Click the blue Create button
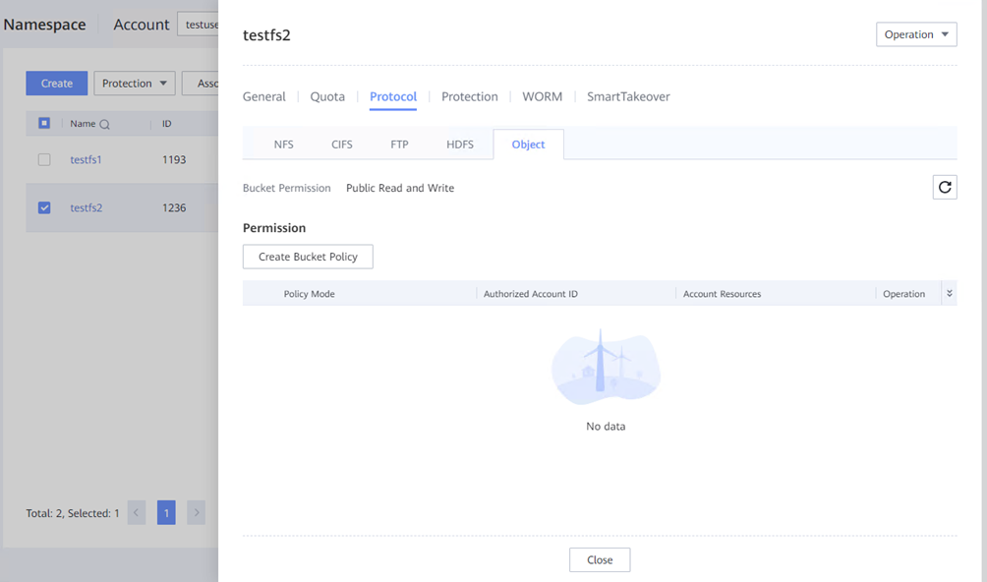 (56, 84)
